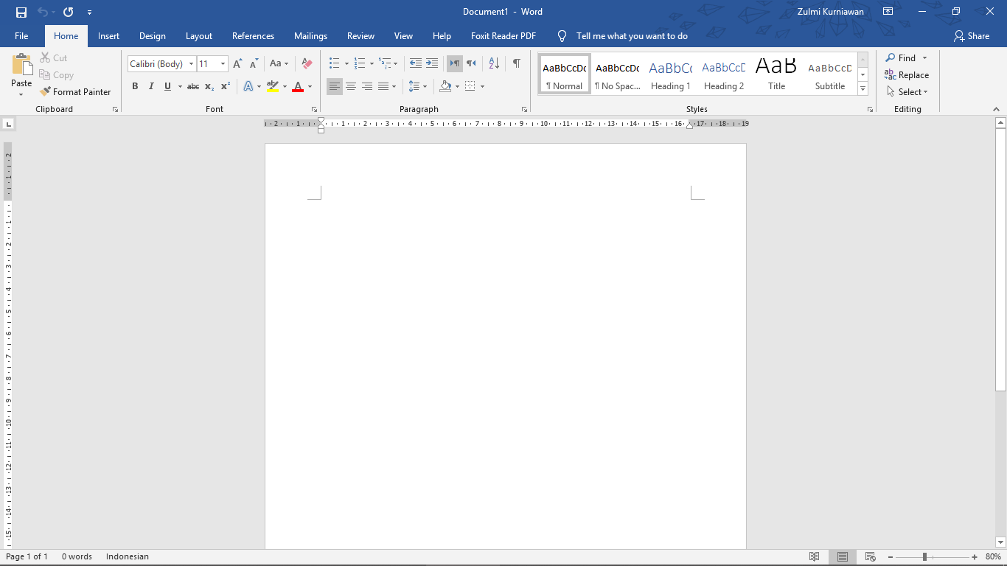Open the Line Spacing dropdown
Screen dimensions: 1007x566
418,86
